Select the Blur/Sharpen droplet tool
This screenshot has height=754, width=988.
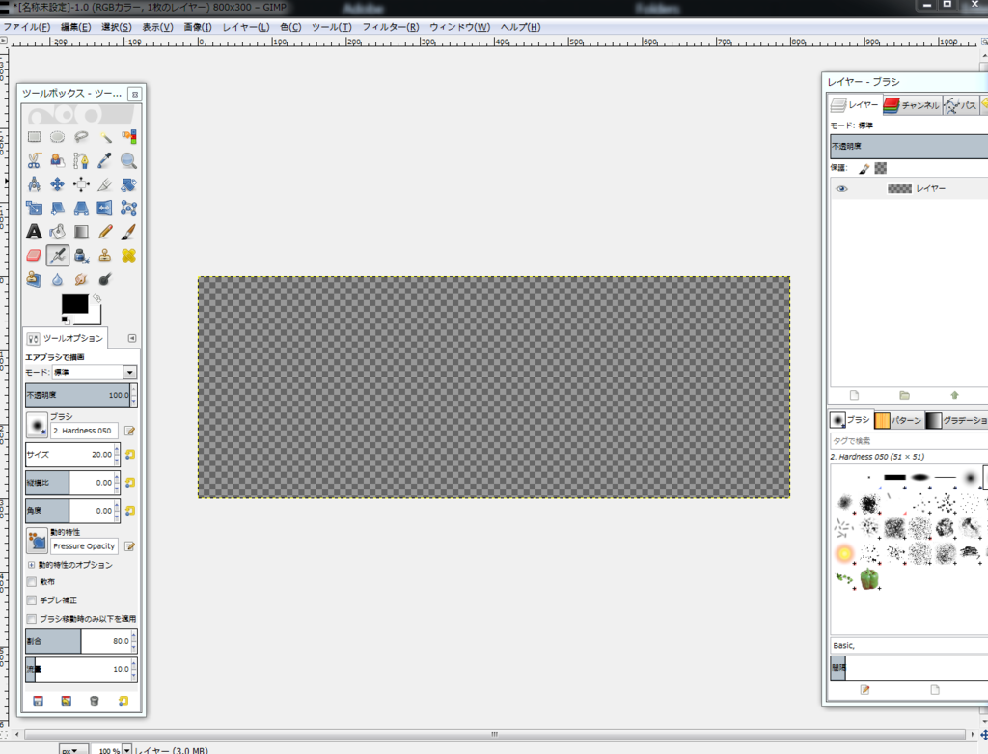57,279
